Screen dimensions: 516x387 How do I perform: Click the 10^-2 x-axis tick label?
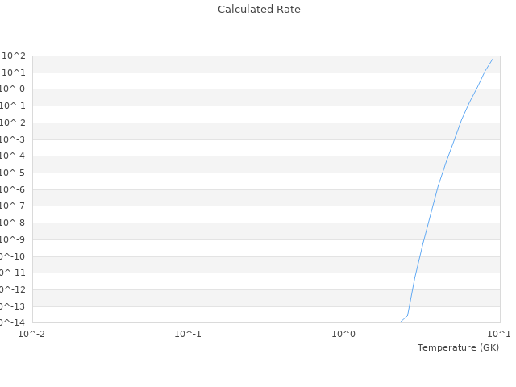32,333
